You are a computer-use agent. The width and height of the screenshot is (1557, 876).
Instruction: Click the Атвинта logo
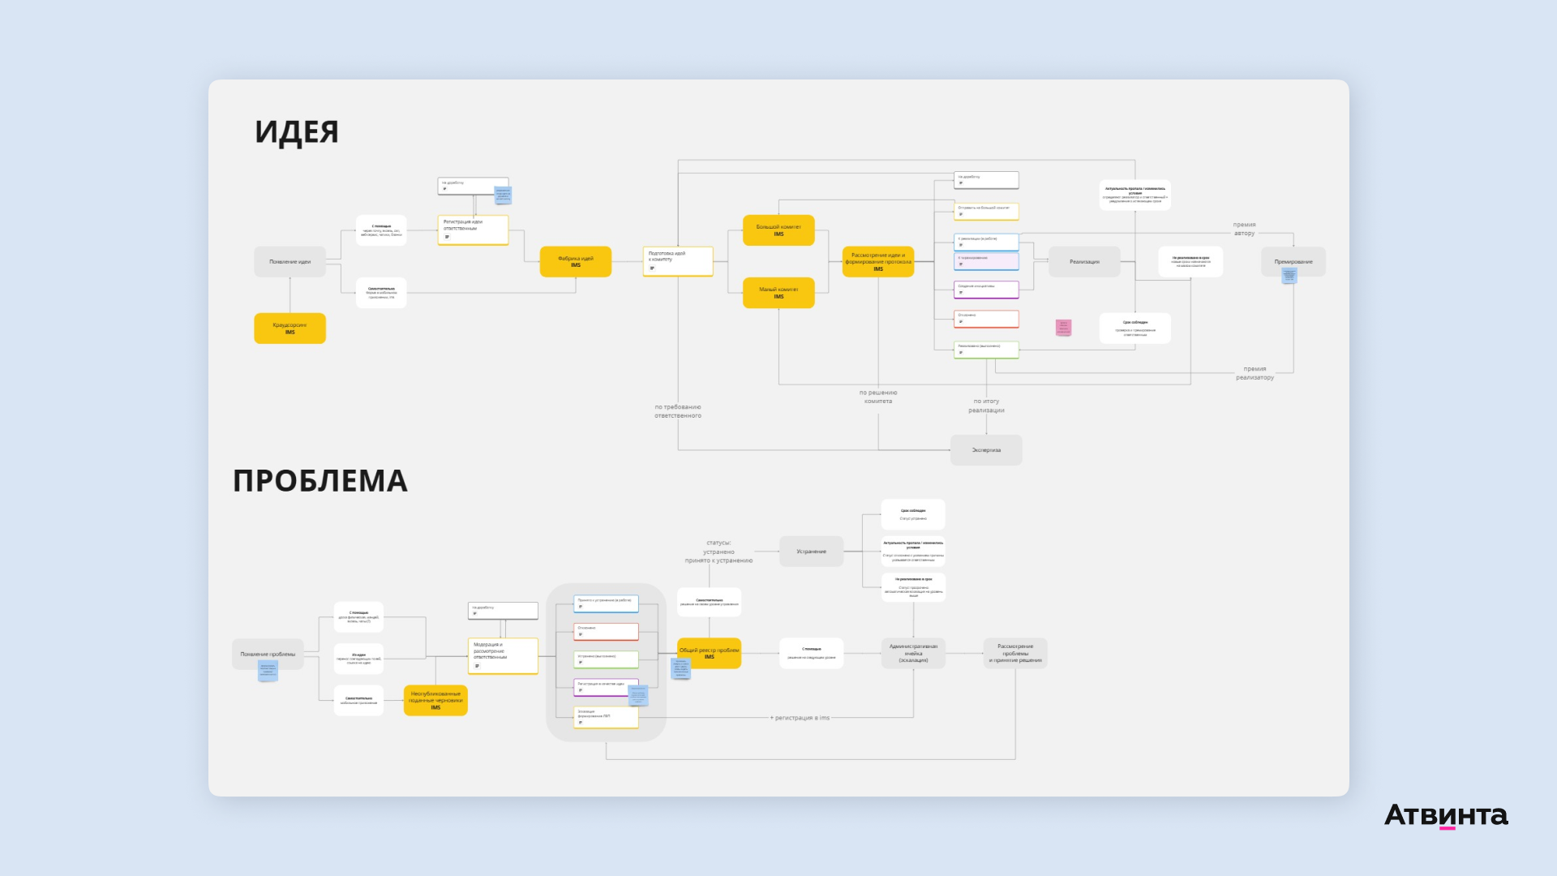1446,815
